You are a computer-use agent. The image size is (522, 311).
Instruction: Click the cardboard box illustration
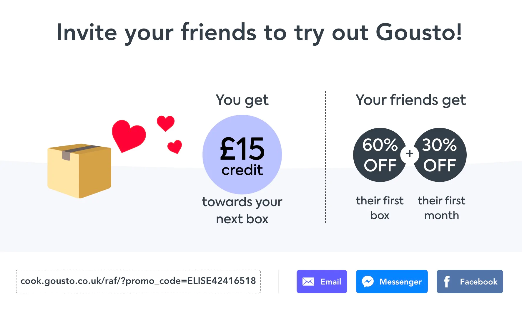coord(79,171)
